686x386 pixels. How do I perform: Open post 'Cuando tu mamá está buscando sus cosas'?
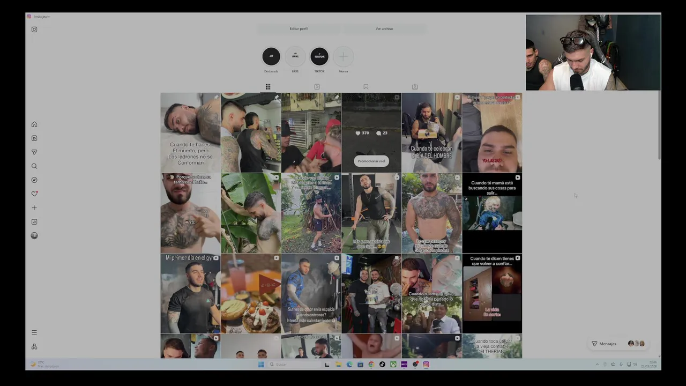point(492,213)
